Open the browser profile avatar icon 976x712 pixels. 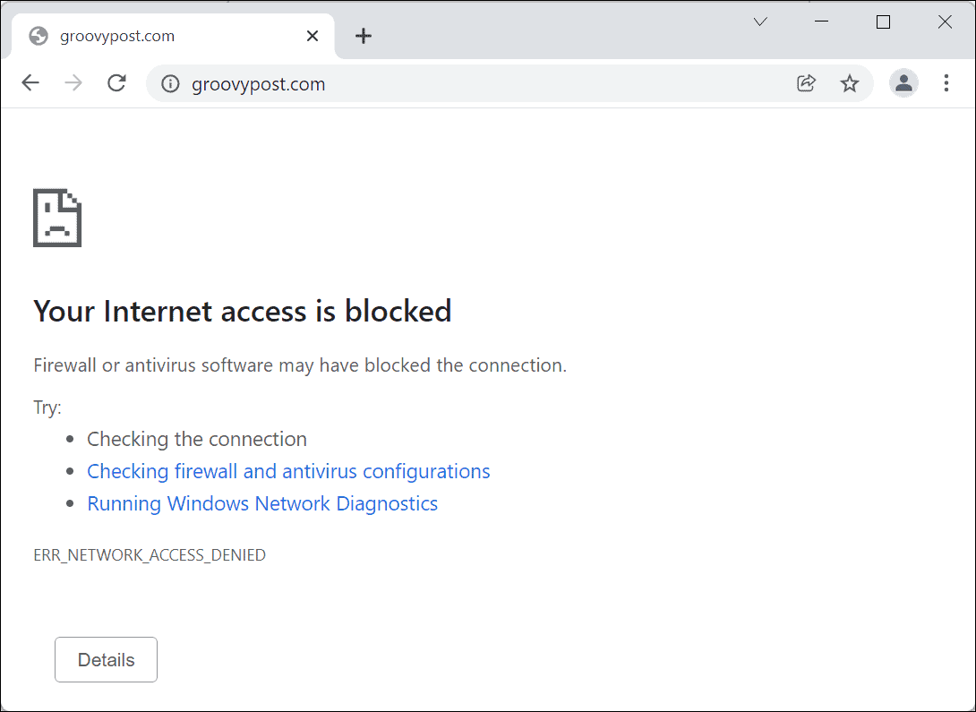click(903, 82)
